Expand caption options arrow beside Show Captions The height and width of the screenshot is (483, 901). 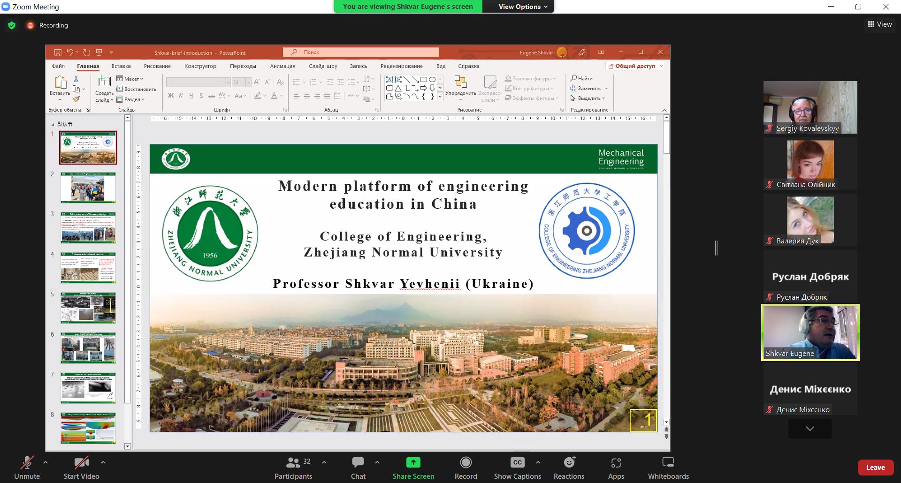coord(538,462)
